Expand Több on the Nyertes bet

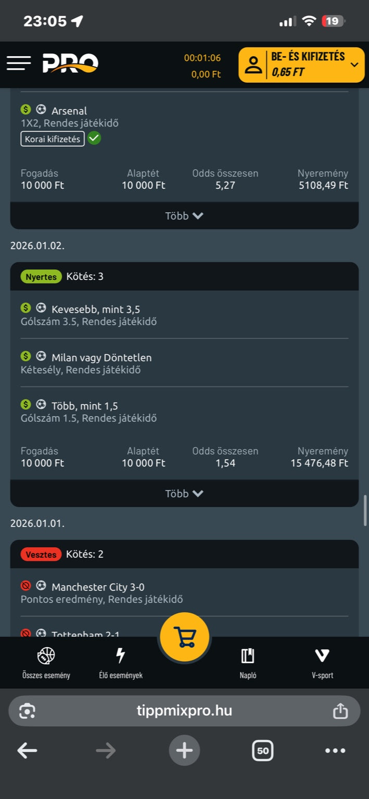click(x=184, y=494)
